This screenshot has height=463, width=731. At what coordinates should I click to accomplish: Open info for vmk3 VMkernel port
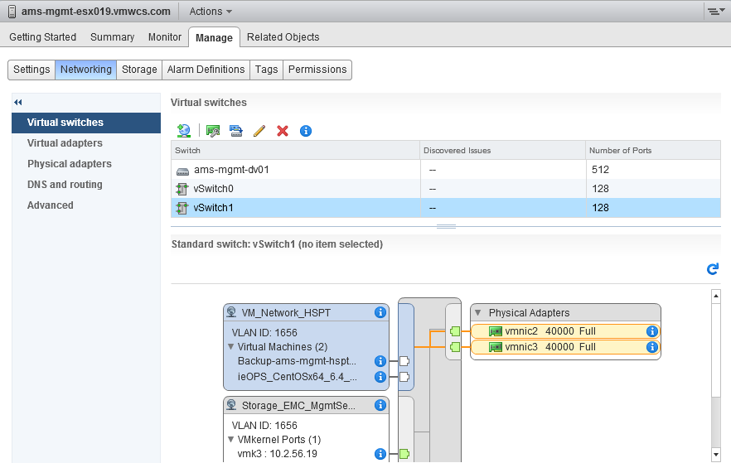(x=380, y=454)
